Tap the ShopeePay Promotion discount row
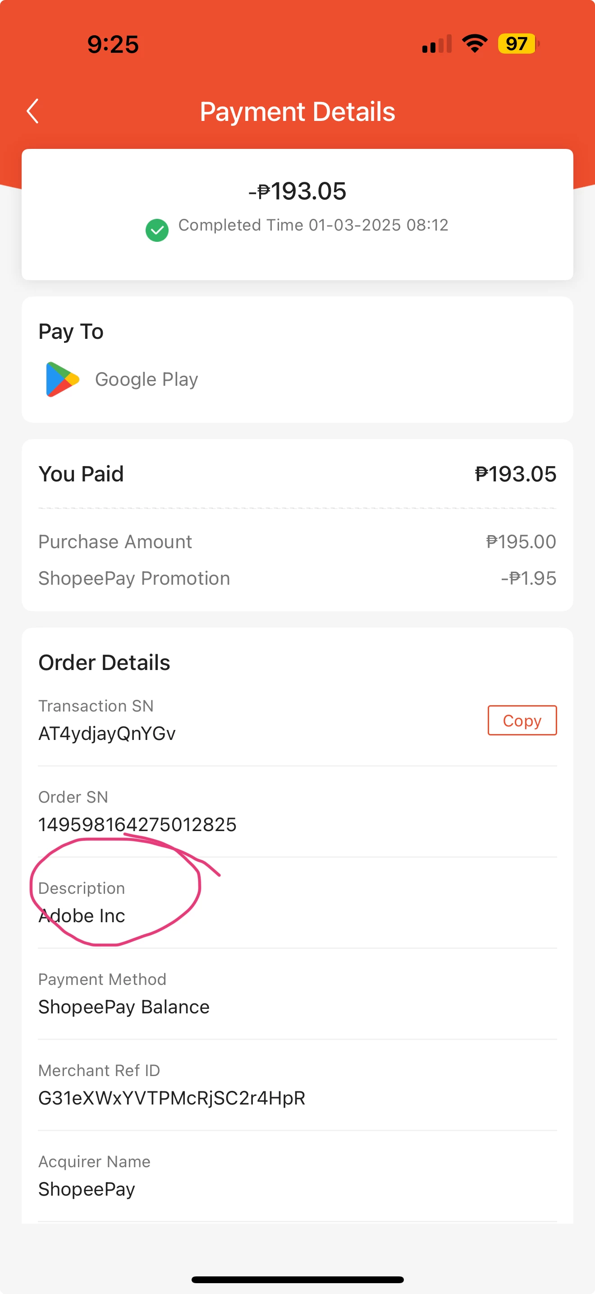 297,578
